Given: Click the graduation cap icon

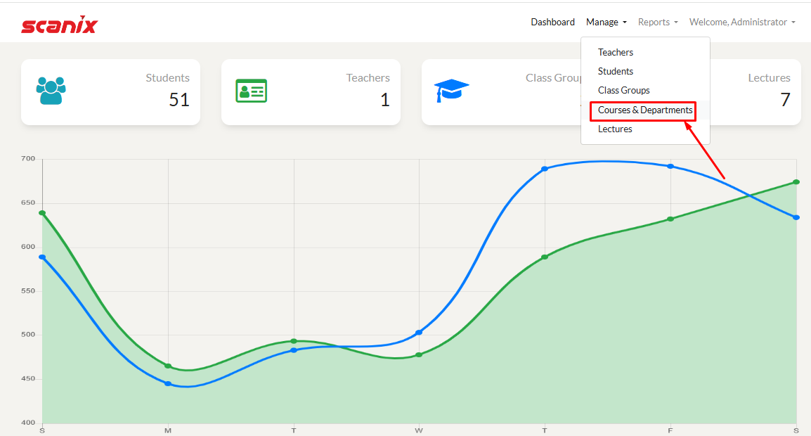Looking at the screenshot, I should click(x=451, y=91).
